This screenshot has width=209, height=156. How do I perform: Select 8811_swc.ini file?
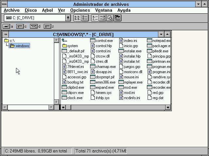[x=75, y=72]
